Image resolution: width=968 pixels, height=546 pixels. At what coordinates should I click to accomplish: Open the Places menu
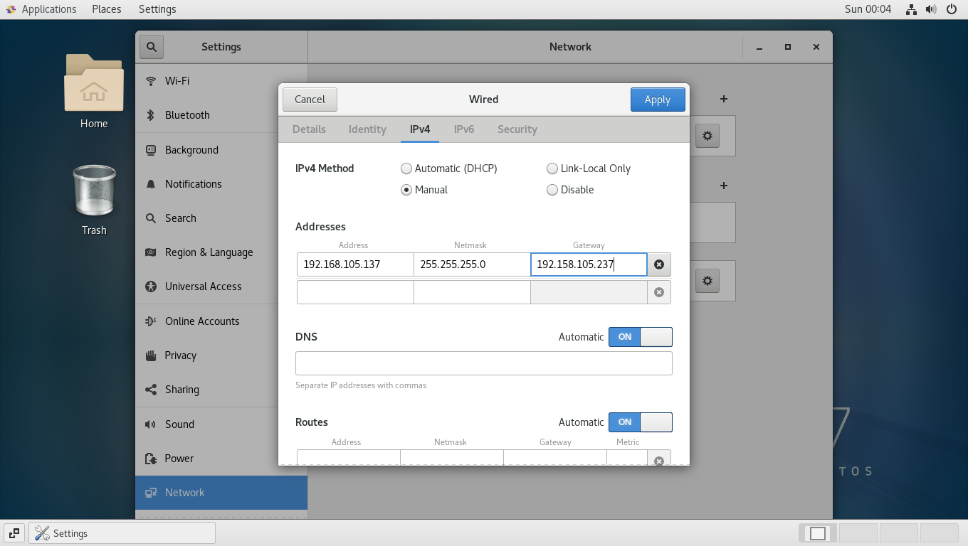(x=106, y=9)
